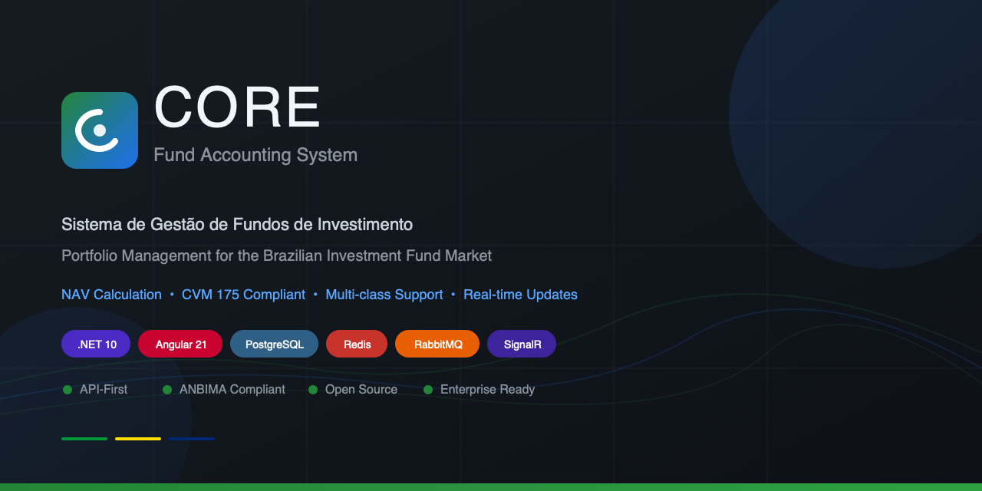Image resolution: width=982 pixels, height=491 pixels.
Task: Expand the Multi-class Support feature entry
Action: pos(384,295)
